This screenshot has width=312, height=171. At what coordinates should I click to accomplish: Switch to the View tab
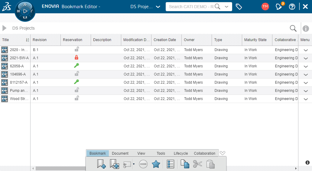(x=141, y=153)
